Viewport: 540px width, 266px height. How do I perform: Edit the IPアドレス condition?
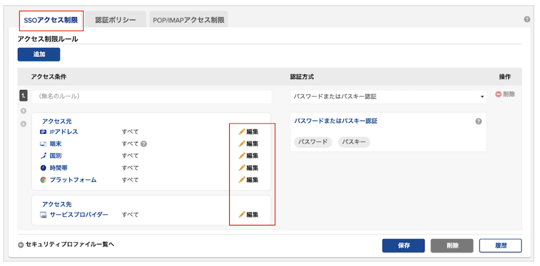pyautogui.click(x=249, y=132)
